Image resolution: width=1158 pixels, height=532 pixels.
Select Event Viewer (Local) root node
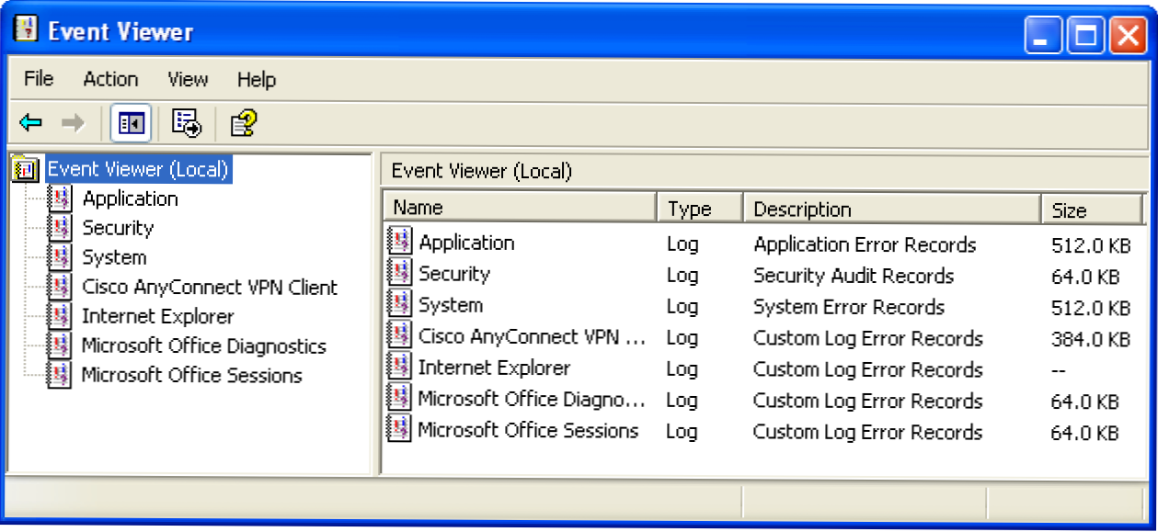coord(138,169)
